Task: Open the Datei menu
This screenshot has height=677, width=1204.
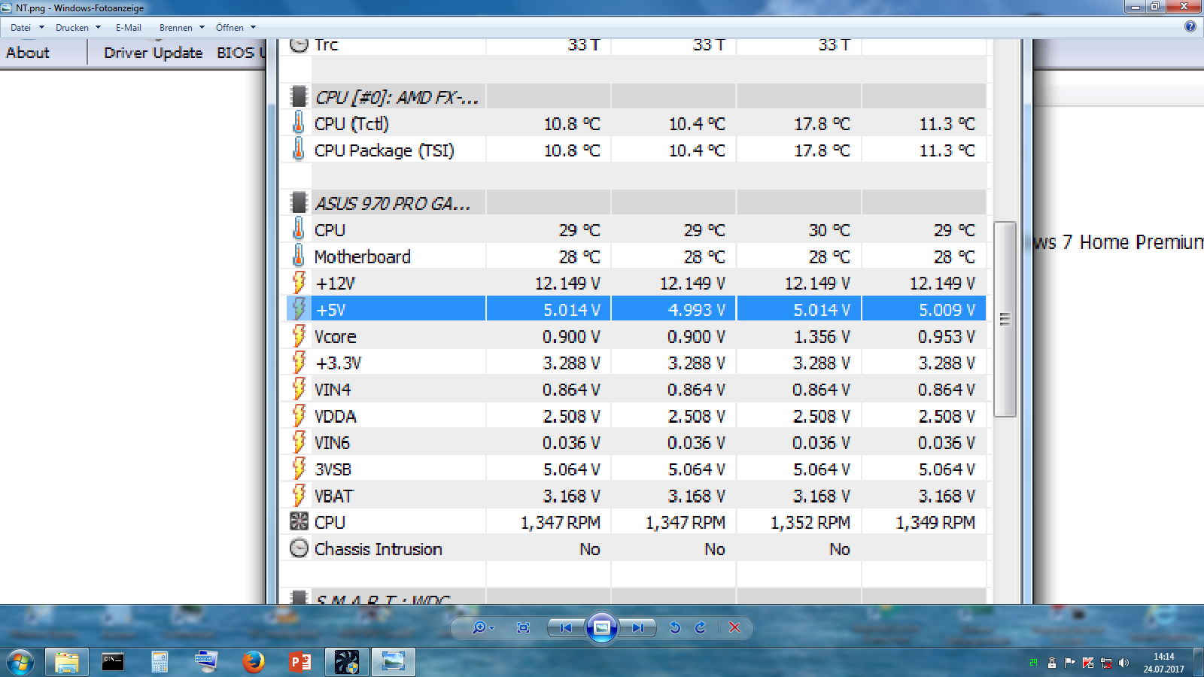Action: click(x=21, y=28)
